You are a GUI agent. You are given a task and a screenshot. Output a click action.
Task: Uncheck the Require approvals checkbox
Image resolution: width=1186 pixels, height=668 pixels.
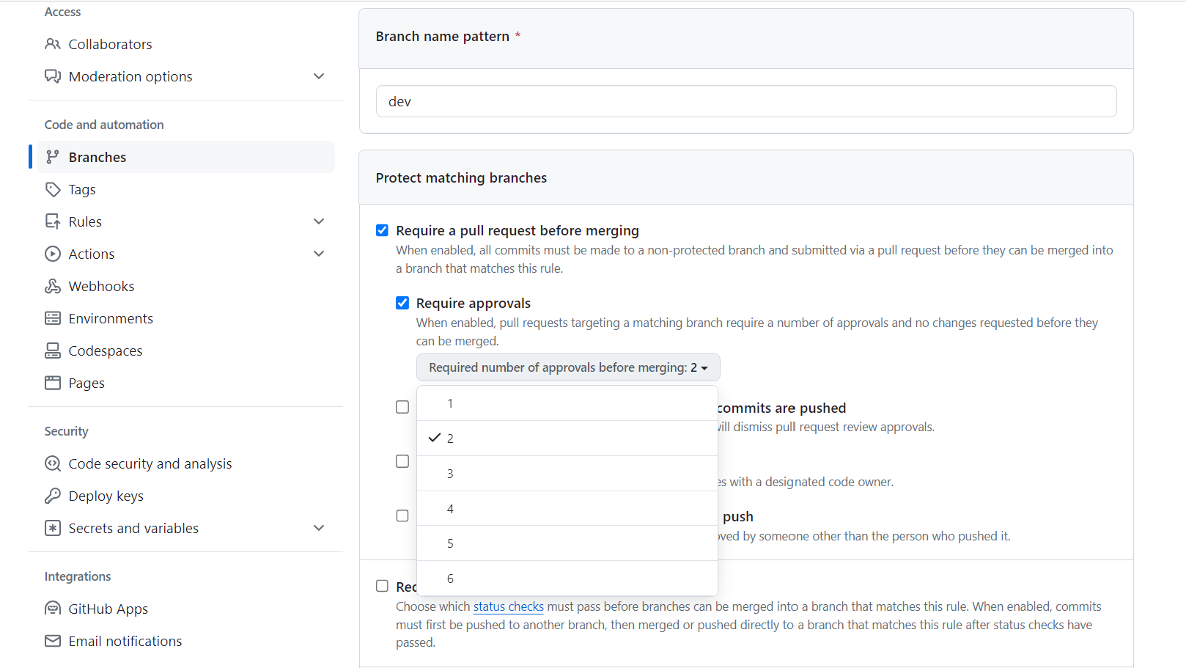point(402,303)
